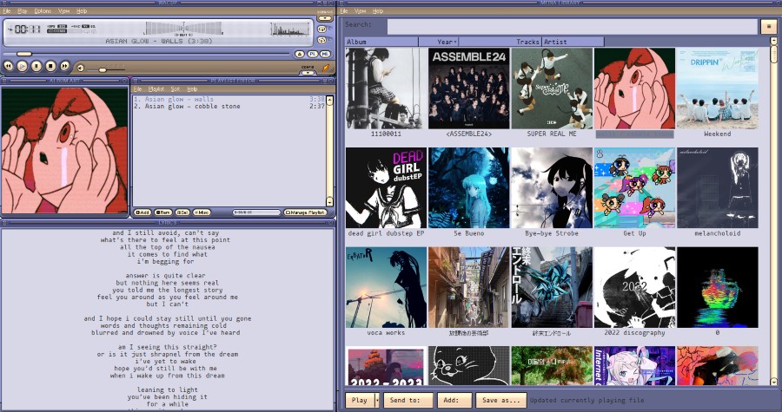Start playback with the Play button

[23, 66]
